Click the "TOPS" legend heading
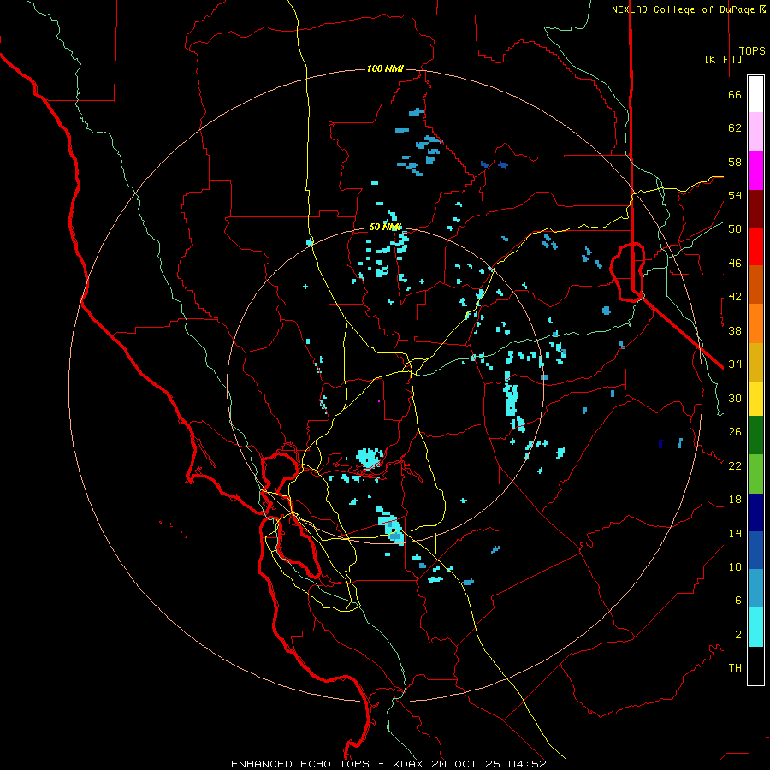Viewport: 770px width, 770px height. (752, 51)
